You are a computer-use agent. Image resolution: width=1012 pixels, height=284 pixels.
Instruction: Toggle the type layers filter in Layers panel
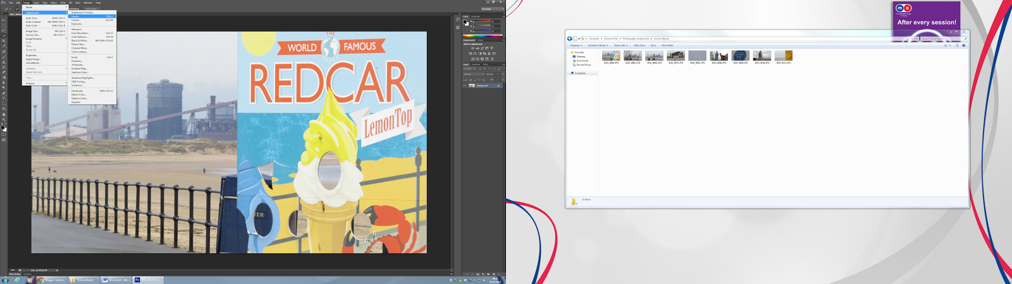(x=490, y=69)
